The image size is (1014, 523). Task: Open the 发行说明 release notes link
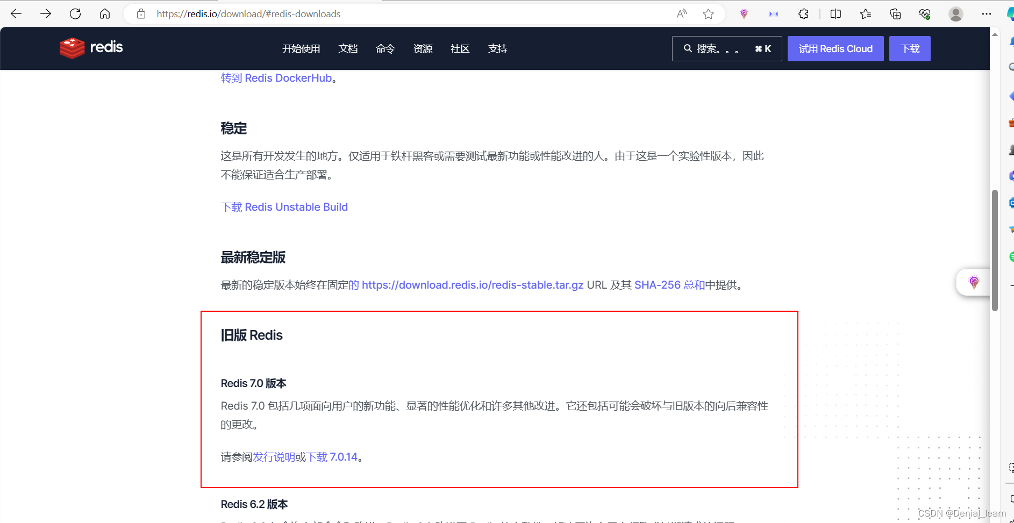274,457
